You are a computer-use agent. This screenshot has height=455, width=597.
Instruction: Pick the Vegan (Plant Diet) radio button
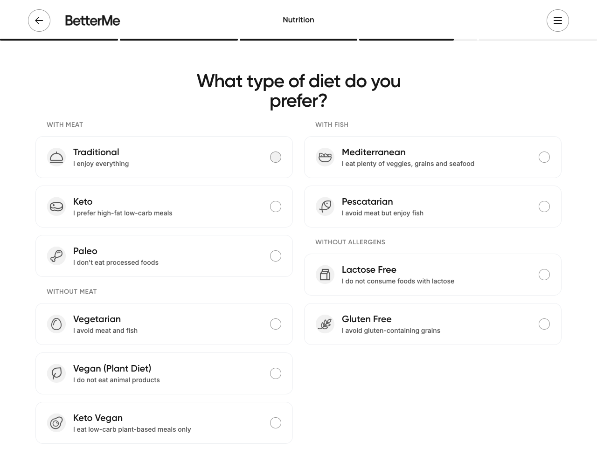[x=276, y=373]
